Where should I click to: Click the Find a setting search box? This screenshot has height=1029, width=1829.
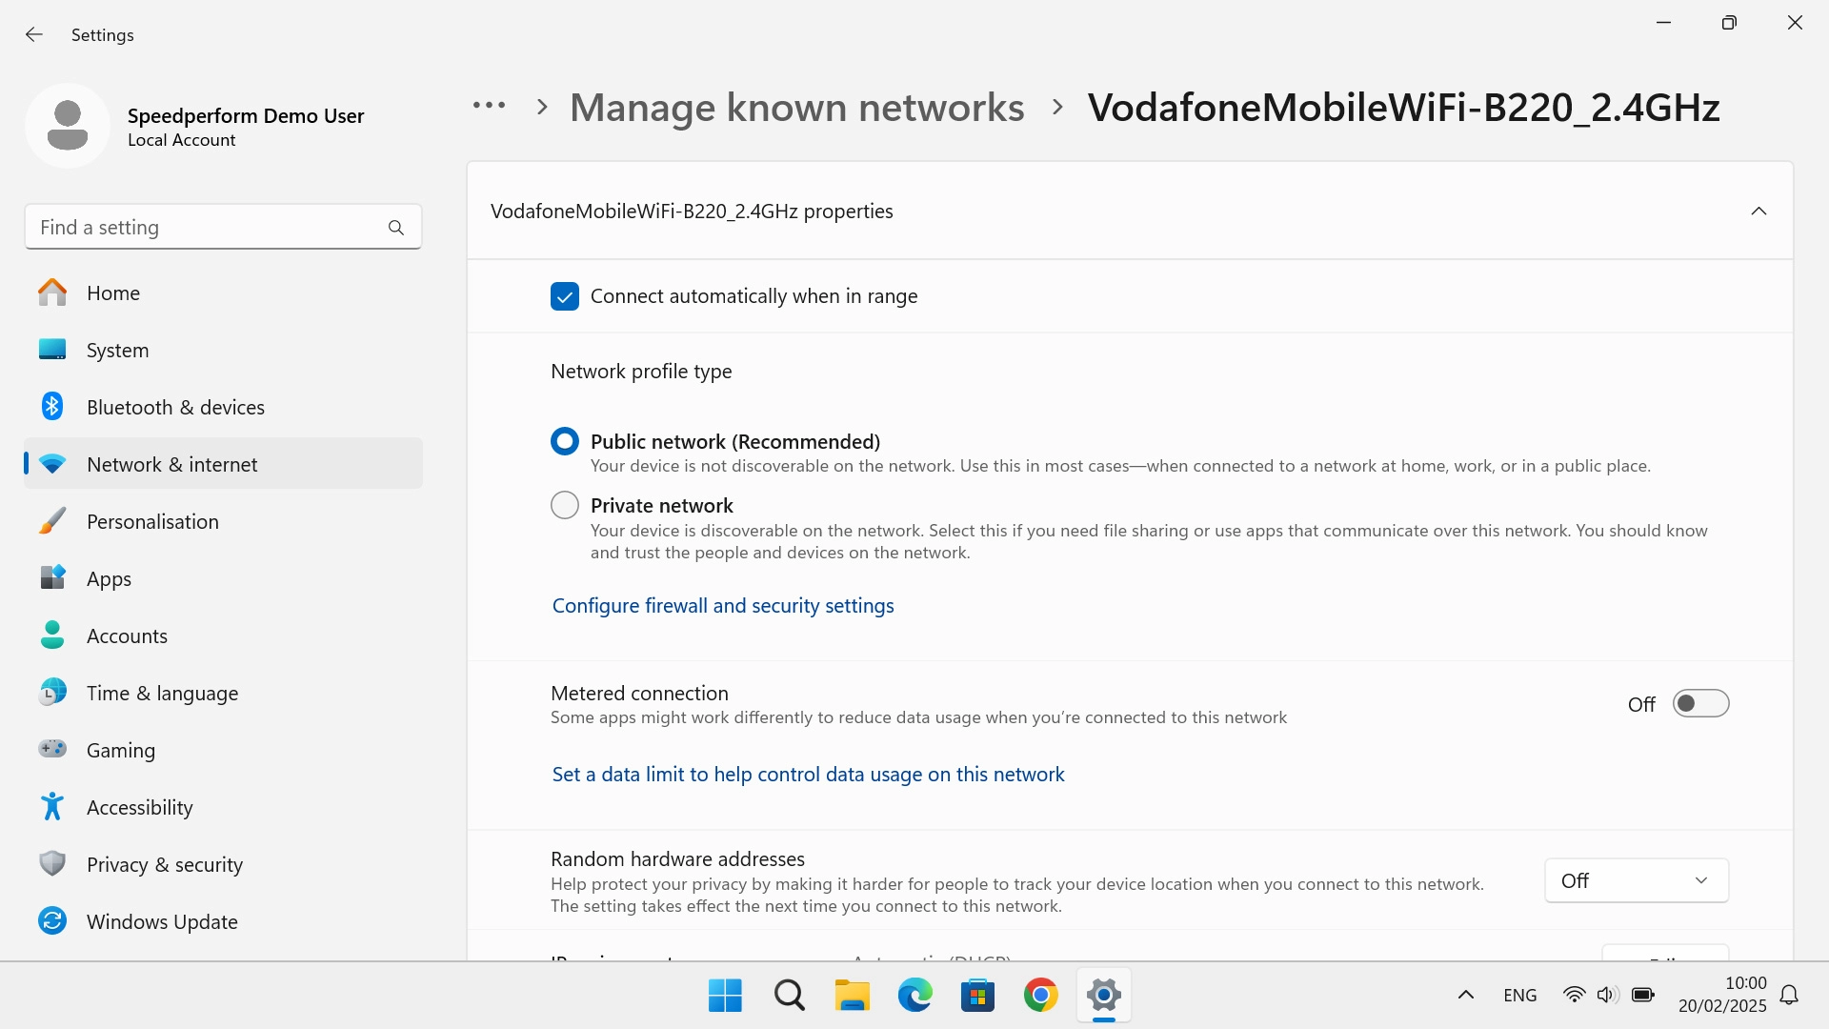pos(205,228)
